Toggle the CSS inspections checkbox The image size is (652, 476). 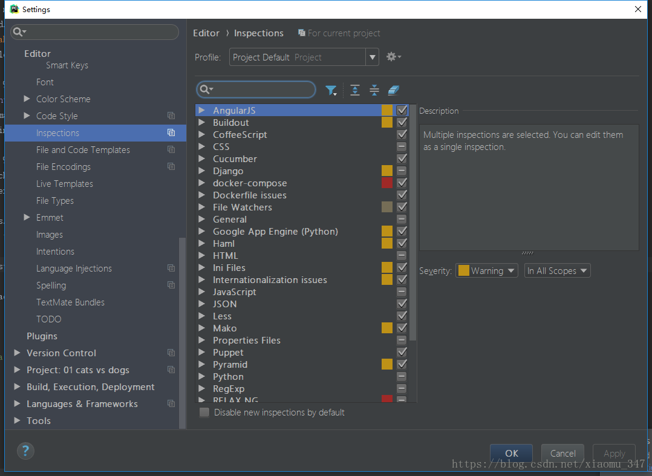[x=402, y=146]
